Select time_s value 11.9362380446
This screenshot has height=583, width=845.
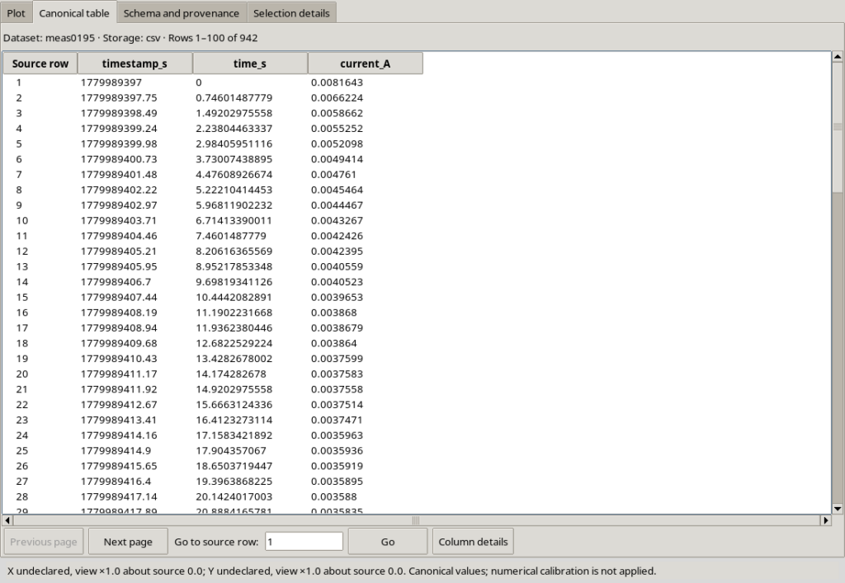pyautogui.click(x=234, y=328)
